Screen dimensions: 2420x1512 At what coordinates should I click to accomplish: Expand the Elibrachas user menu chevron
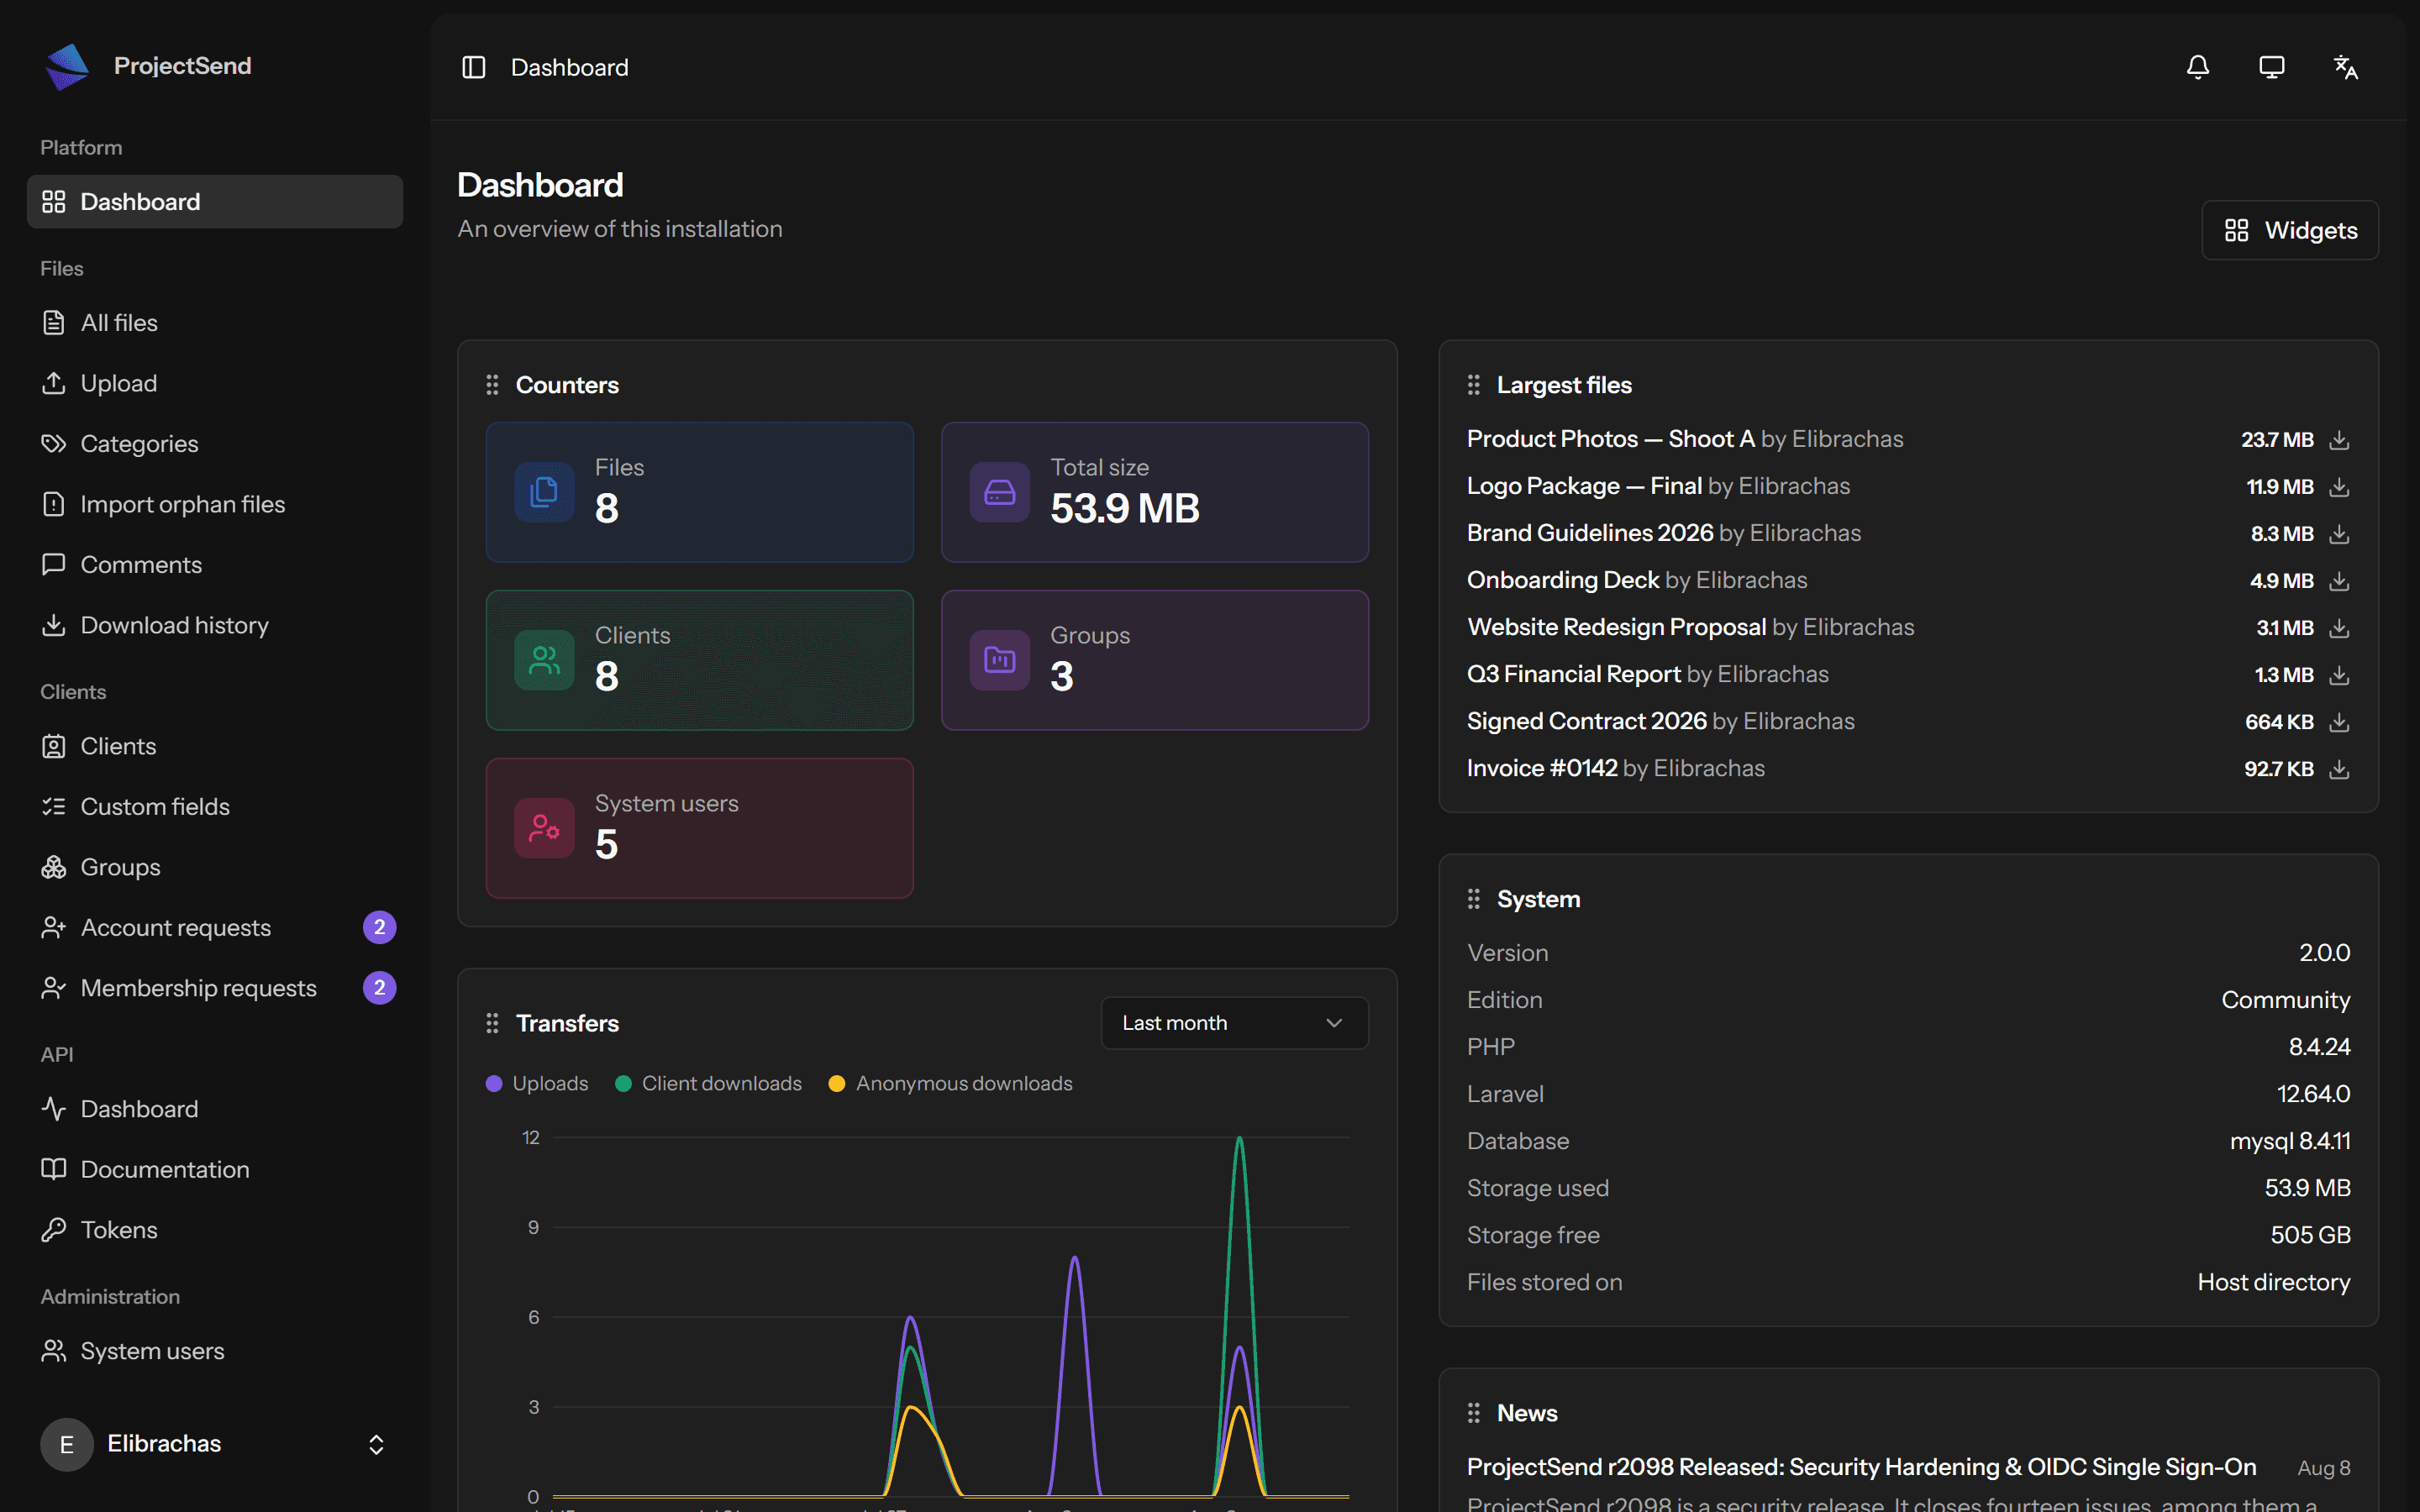376,1444
